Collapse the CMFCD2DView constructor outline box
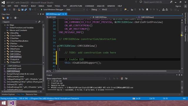The width and height of the screenshot is (188, 106). [x=58, y=46]
